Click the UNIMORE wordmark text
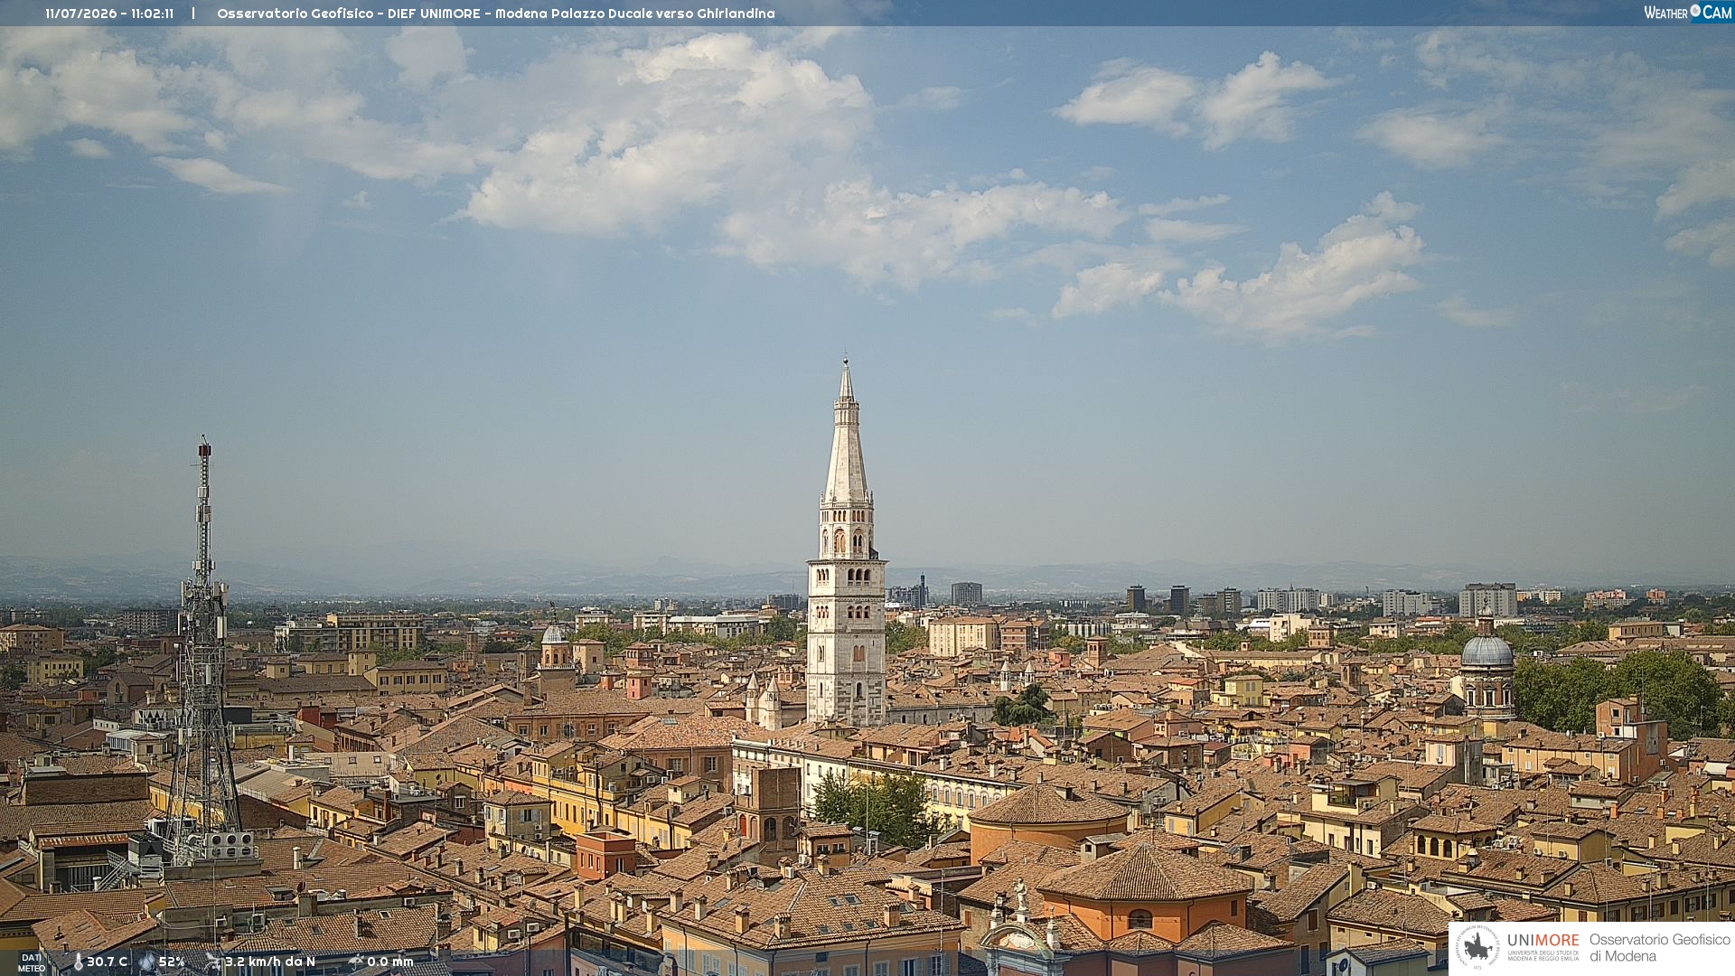 1543,941
